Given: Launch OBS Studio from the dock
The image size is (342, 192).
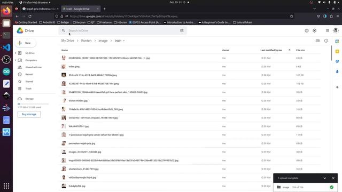Looking at the screenshot, I should coord(6,60).
